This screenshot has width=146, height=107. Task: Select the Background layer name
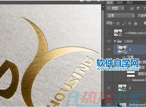pyautogui.click(x=137, y=105)
